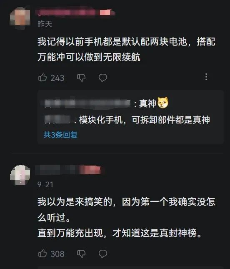Select the 243 like count
This screenshot has height=269, width=230.
57,78
